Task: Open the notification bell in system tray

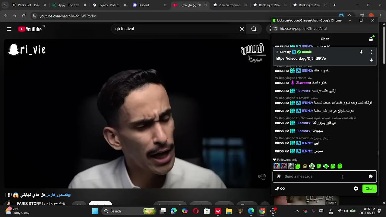Action: click(379, 211)
